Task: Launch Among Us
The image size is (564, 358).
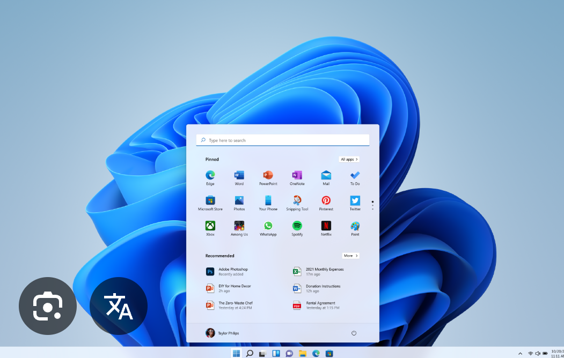Action: [x=239, y=228]
